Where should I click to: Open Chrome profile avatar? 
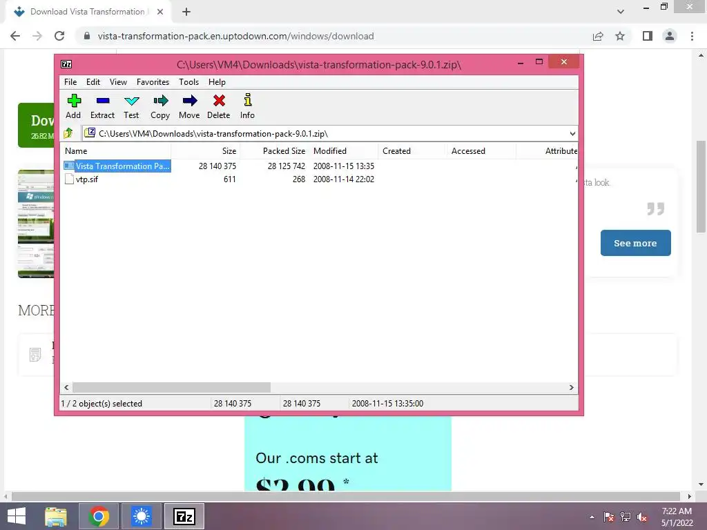(x=670, y=36)
